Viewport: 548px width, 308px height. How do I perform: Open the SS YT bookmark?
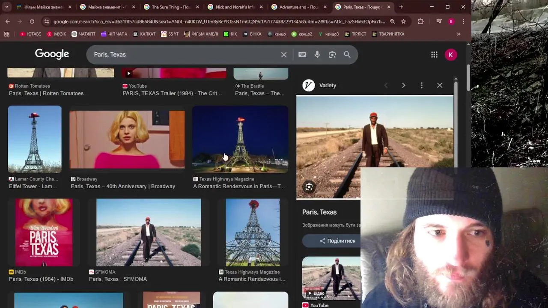[170, 34]
